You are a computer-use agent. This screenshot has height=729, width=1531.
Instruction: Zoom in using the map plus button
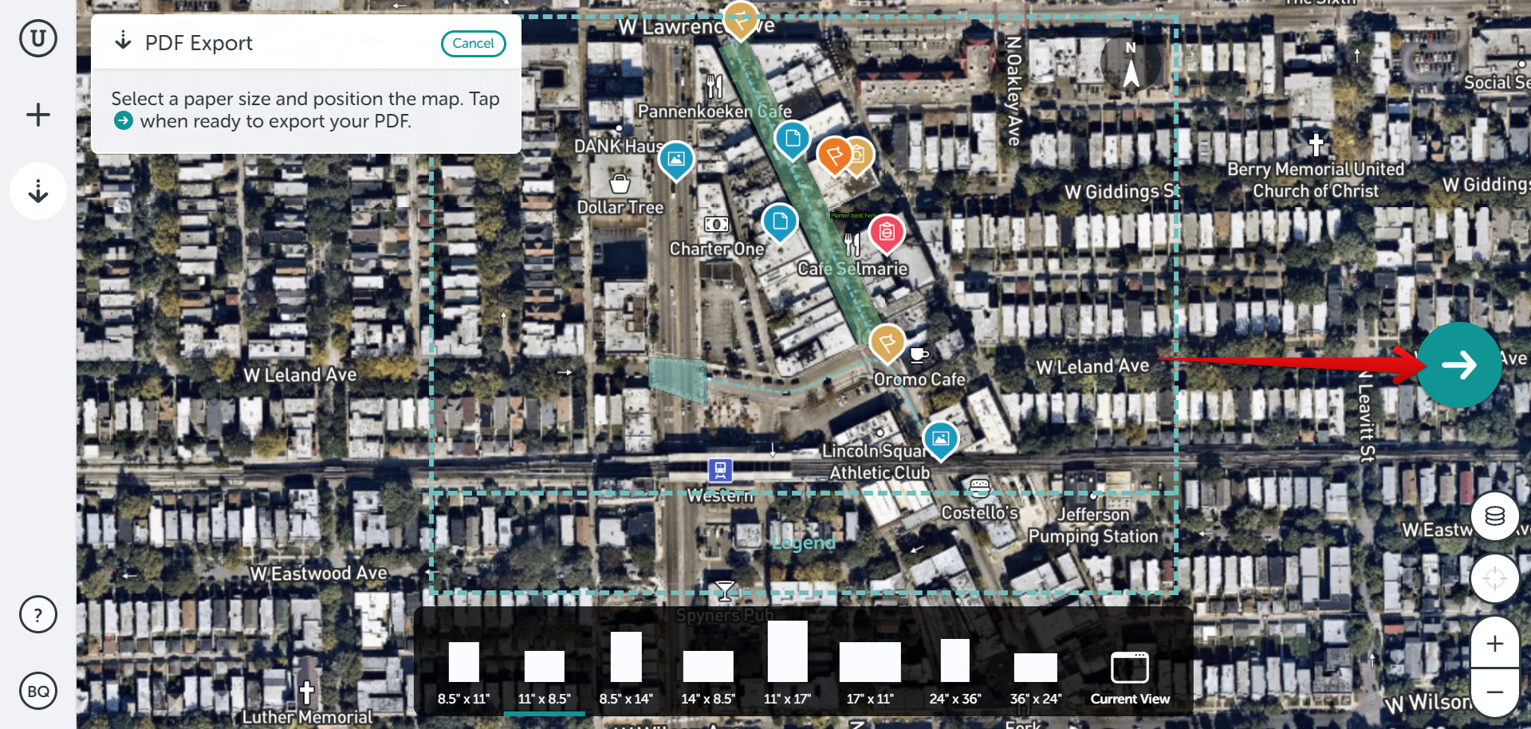point(1494,643)
